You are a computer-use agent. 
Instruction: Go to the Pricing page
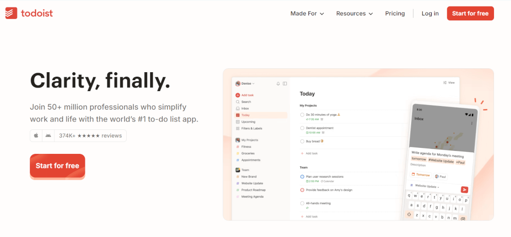(x=395, y=13)
